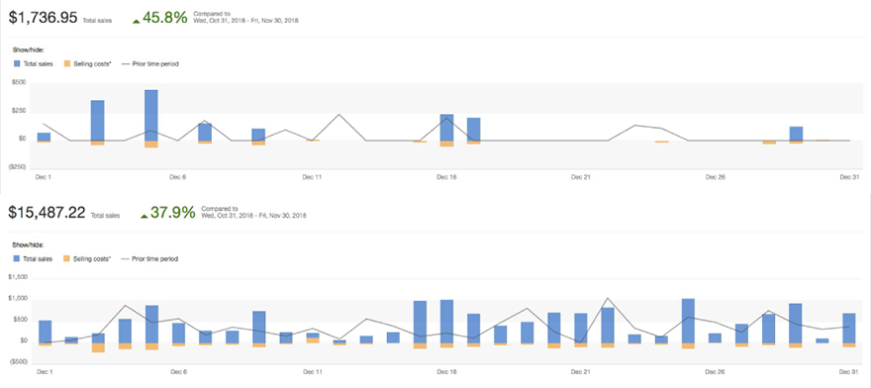Toggle Selling costs in bottom chart legend

[x=88, y=258]
